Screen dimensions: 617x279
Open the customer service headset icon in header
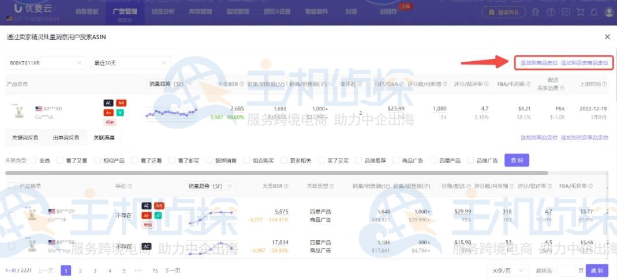[535, 12]
